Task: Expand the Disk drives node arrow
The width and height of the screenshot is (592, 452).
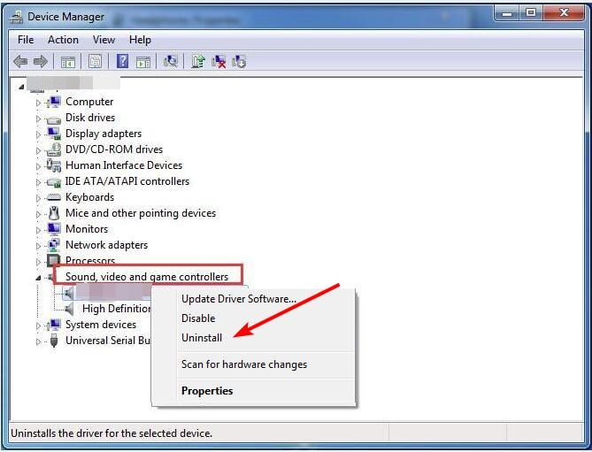Action: pos(38,119)
